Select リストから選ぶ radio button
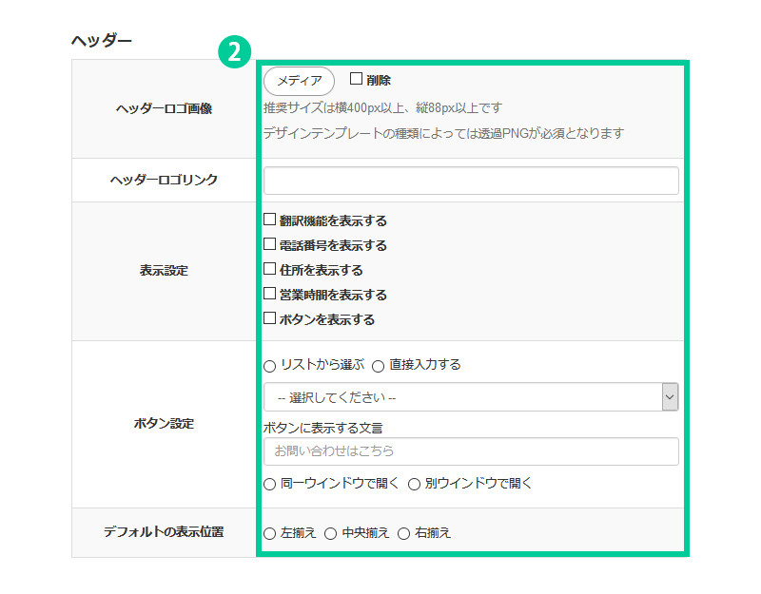761x594 pixels. pos(270,366)
